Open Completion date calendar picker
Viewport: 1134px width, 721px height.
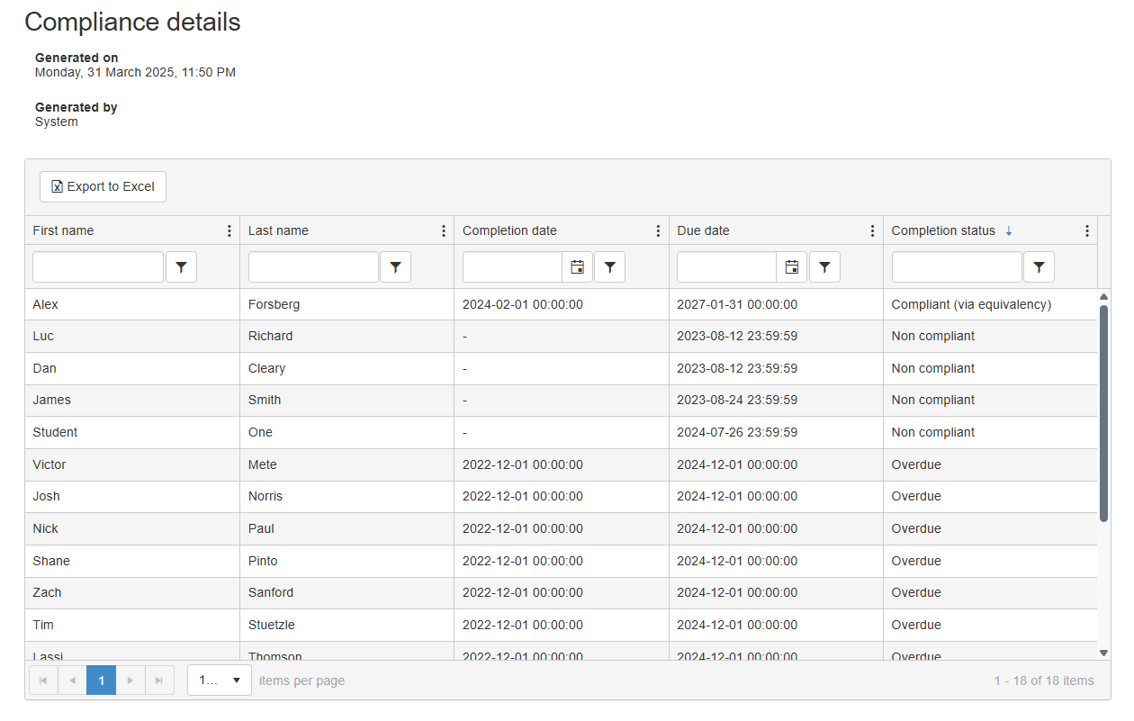pyautogui.click(x=577, y=267)
